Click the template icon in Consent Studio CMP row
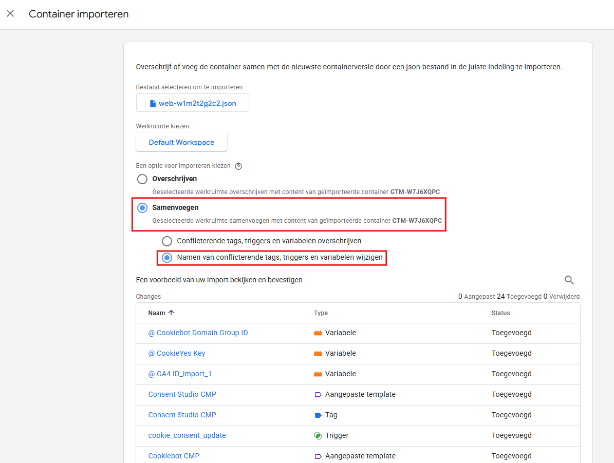This screenshot has width=614, height=463. tap(318, 395)
